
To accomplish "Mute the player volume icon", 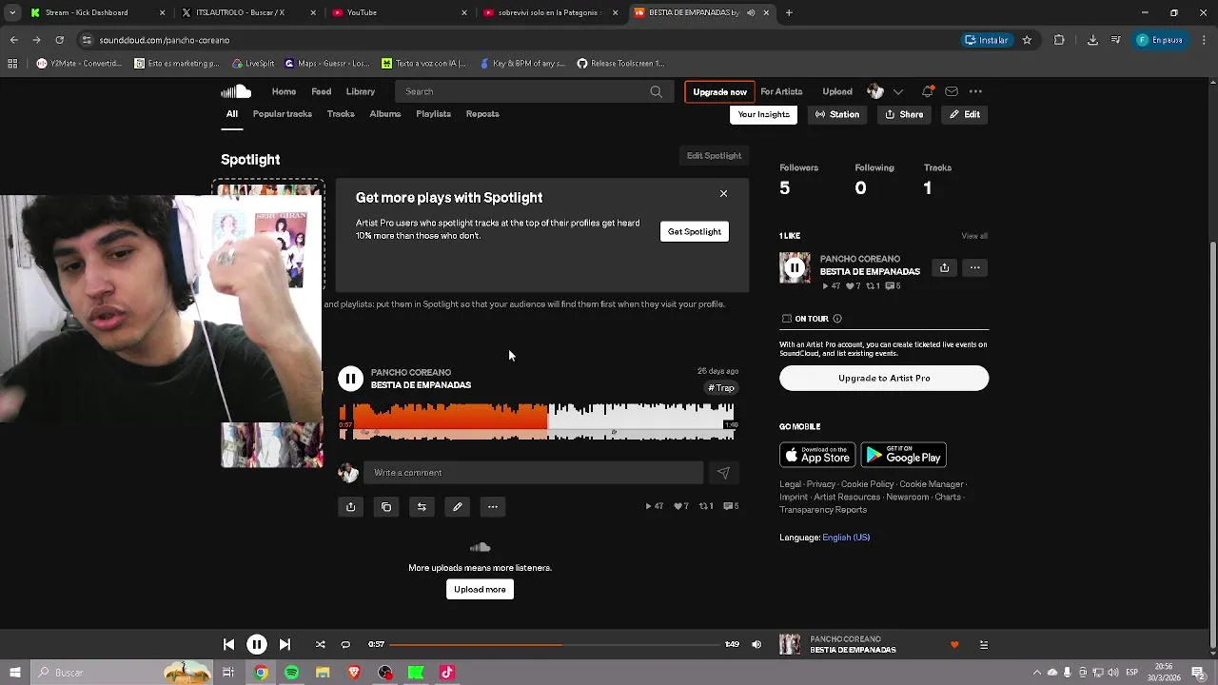I will click(x=756, y=644).
